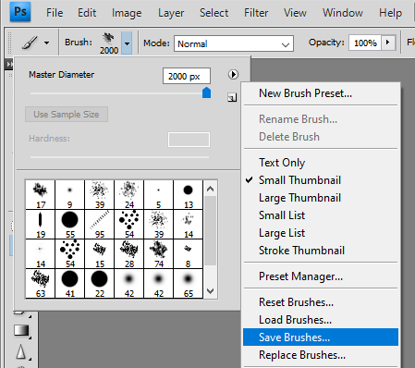Image resolution: width=415 pixels, height=368 pixels.
Task: Open Preset Manager... from flyout menu
Action: (x=300, y=276)
